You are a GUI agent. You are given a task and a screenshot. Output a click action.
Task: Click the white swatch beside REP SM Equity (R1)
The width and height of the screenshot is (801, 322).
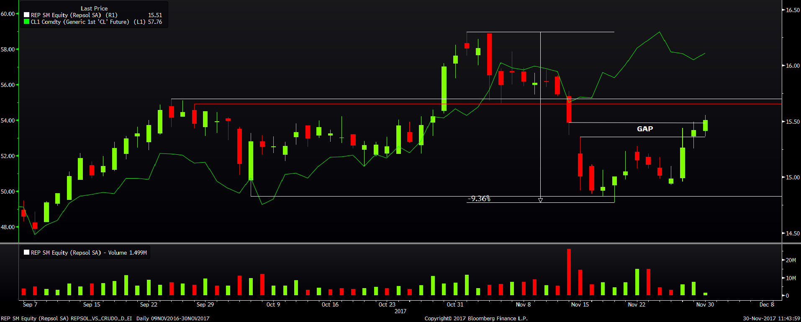[27, 15]
